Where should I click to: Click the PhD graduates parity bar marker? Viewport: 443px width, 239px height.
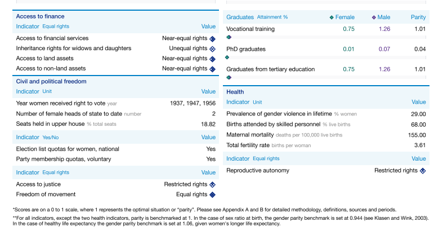coord(227,57)
